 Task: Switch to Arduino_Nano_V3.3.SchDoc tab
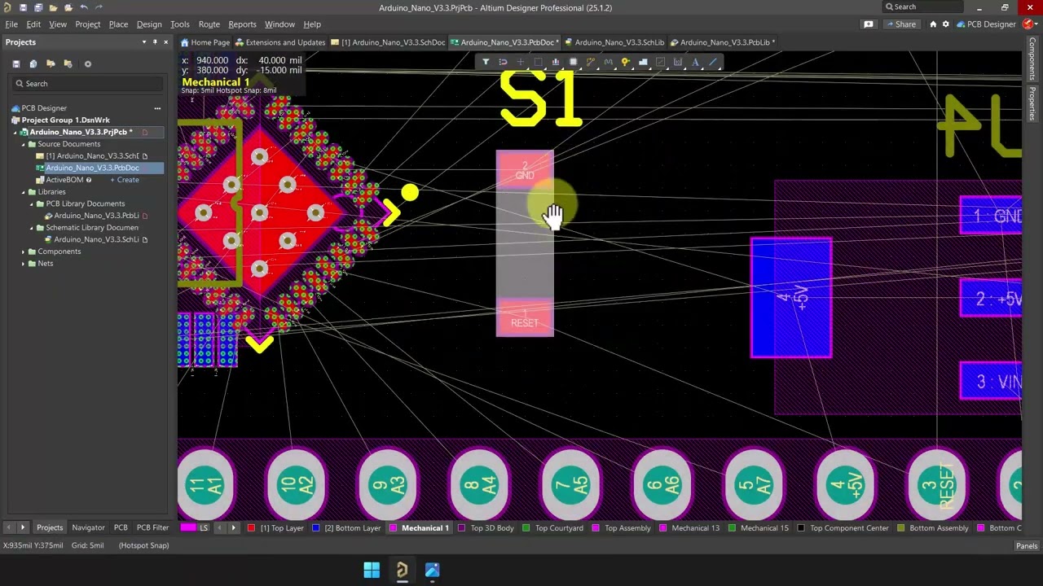388,42
